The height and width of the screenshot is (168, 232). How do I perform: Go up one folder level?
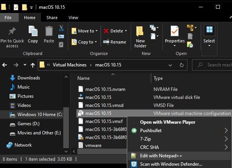coord(33,65)
